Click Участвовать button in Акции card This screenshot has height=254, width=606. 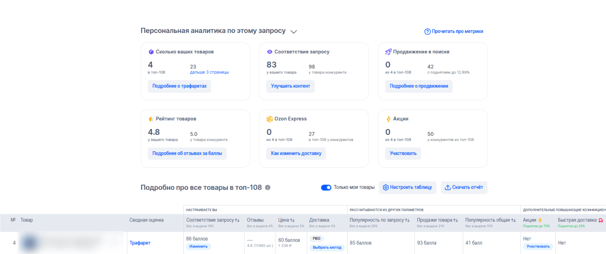tap(403, 153)
